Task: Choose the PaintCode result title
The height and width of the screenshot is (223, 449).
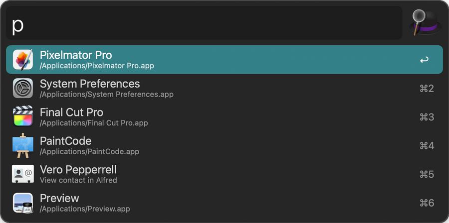Action: tap(65, 141)
